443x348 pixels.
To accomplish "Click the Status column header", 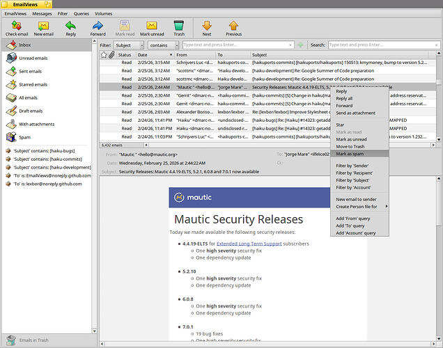I will pyautogui.click(x=125, y=55).
